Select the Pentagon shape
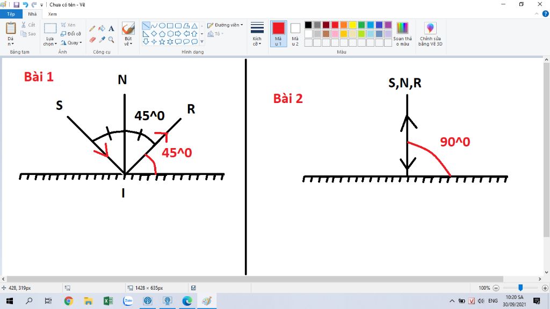The image size is (550, 309). coord(162,34)
